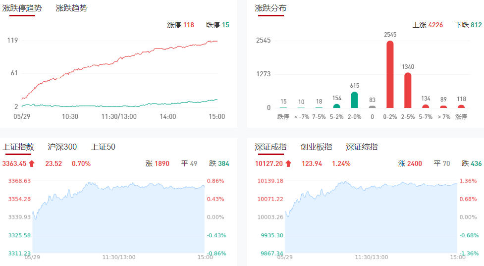Click the 涨 2400 count in 深证成指 panel
Viewport: 484px width, 266px height.
[x=410, y=163]
